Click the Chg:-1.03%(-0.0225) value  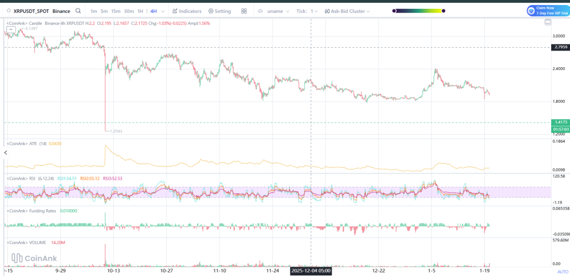pos(168,23)
